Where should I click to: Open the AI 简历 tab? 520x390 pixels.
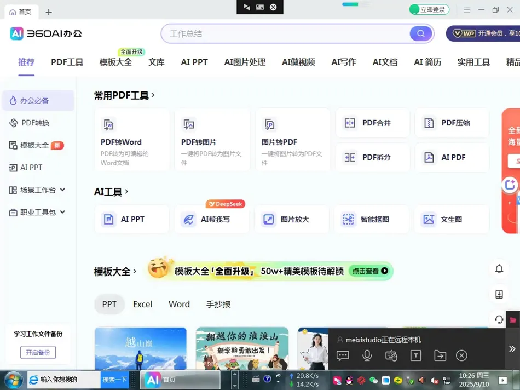(x=427, y=62)
